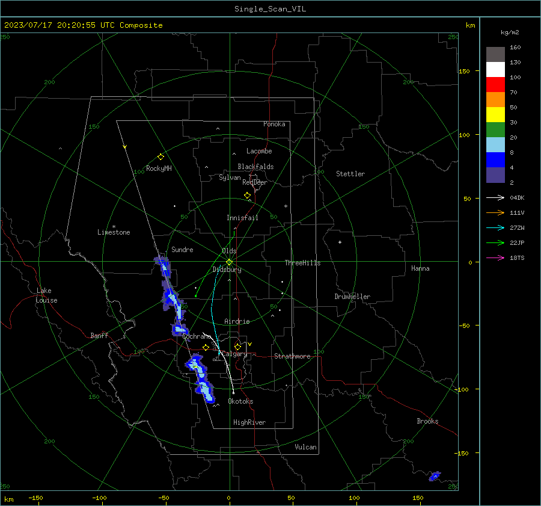Click the magenta 18TS track arrow

[495, 258]
